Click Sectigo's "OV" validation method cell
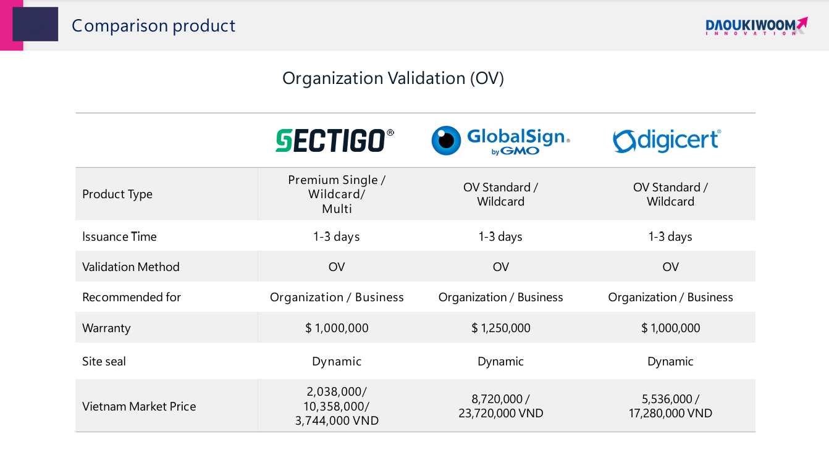The image size is (829, 463). click(337, 267)
